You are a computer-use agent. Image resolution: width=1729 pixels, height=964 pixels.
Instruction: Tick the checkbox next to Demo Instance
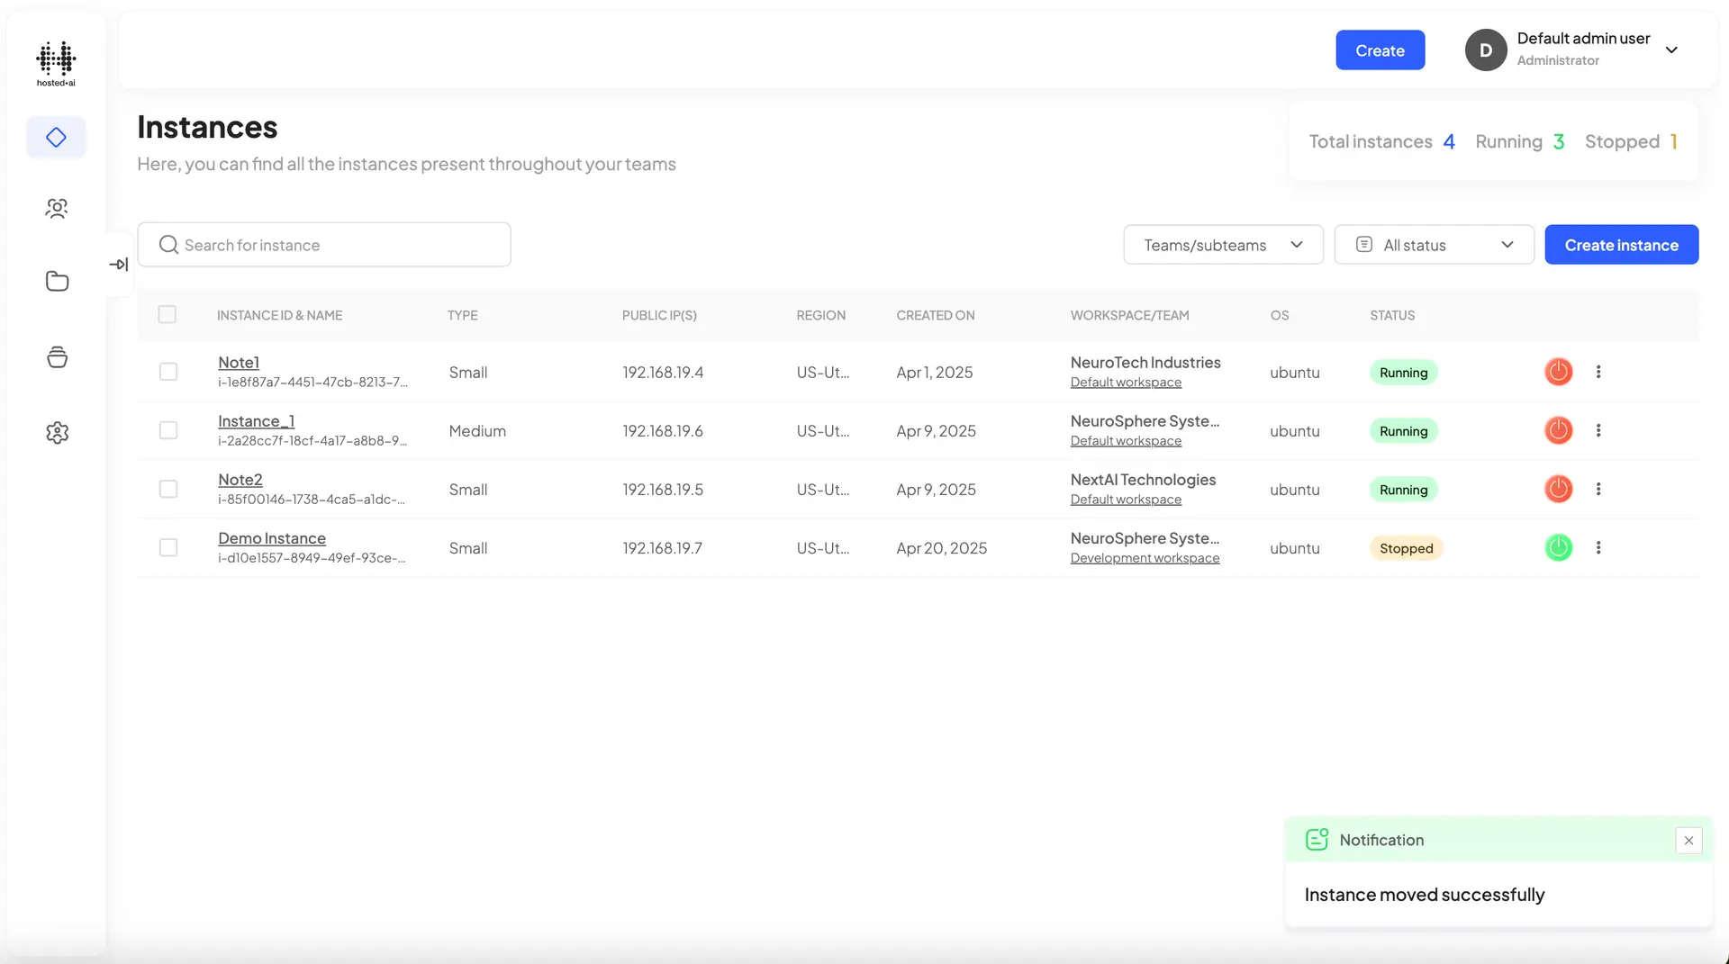click(x=168, y=547)
